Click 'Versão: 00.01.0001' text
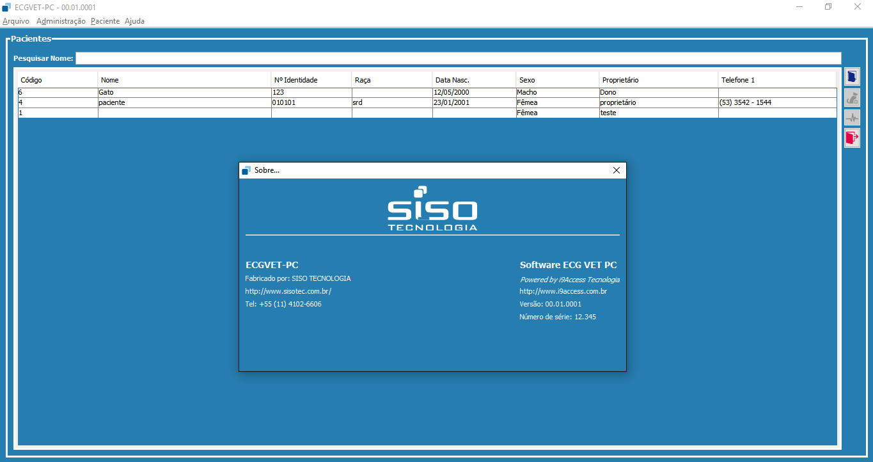Image resolution: width=873 pixels, height=462 pixels. coord(550,304)
